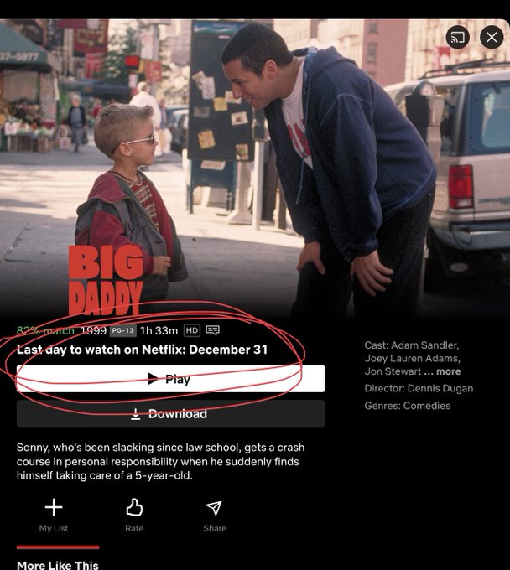Select the runtime 1h 33m
Screen dimensions: 510x570
coord(159,330)
